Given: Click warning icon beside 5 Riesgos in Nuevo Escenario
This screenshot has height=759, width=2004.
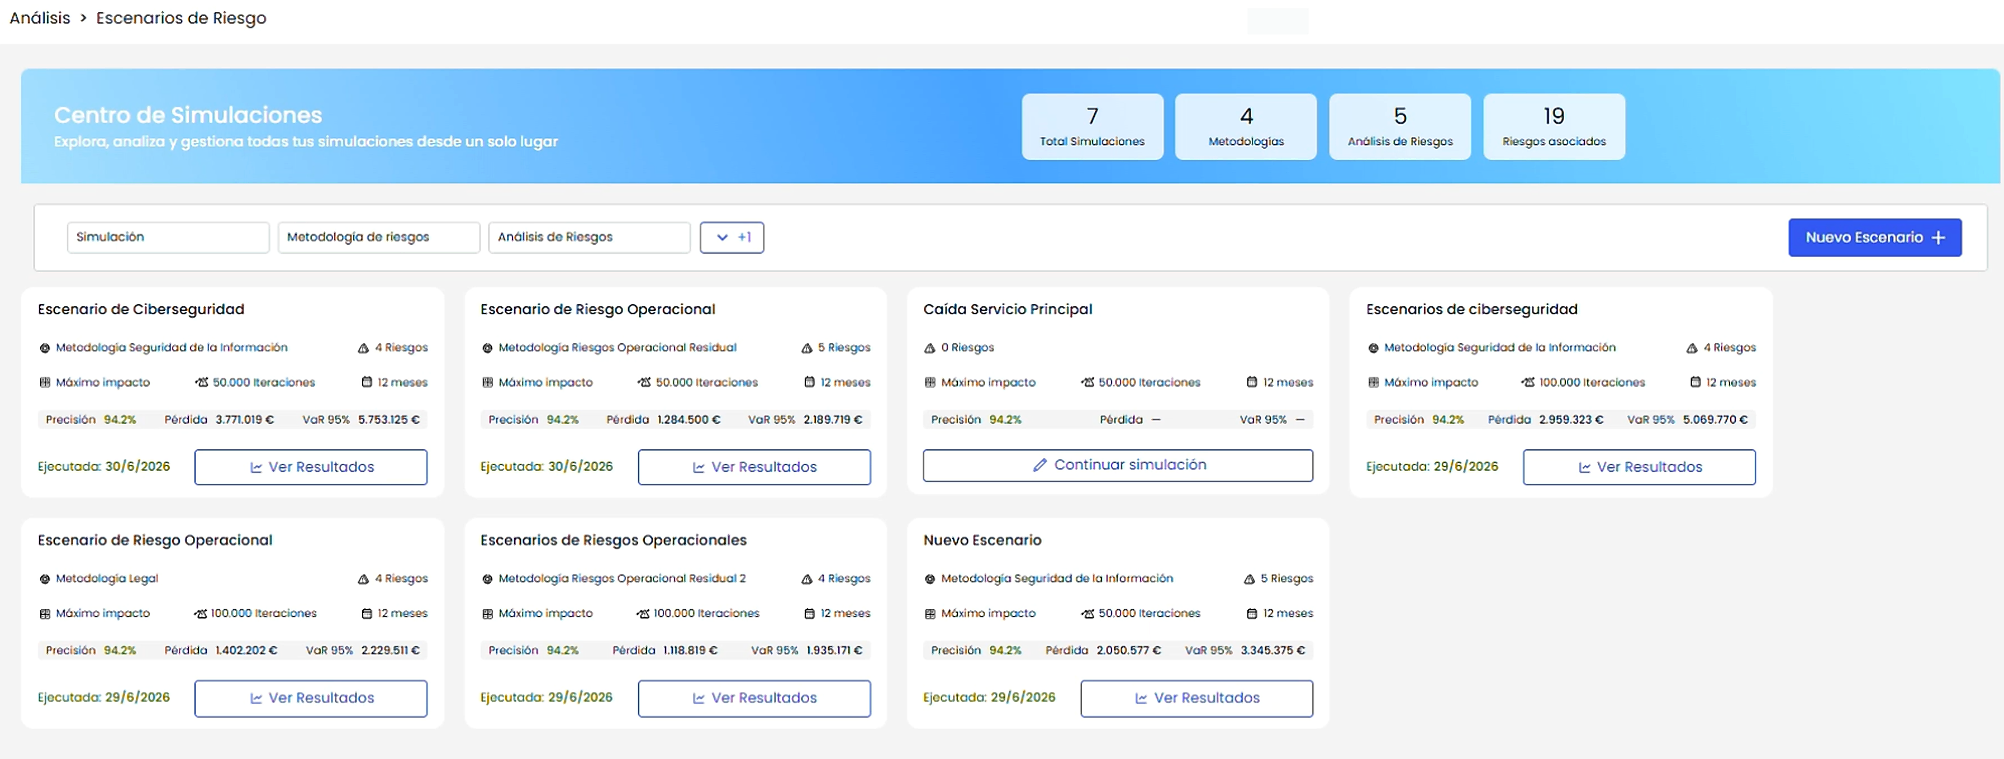Looking at the screenshot, I should click(x=1250, y=578).
